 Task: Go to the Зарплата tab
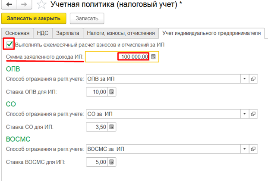(67, 33)
